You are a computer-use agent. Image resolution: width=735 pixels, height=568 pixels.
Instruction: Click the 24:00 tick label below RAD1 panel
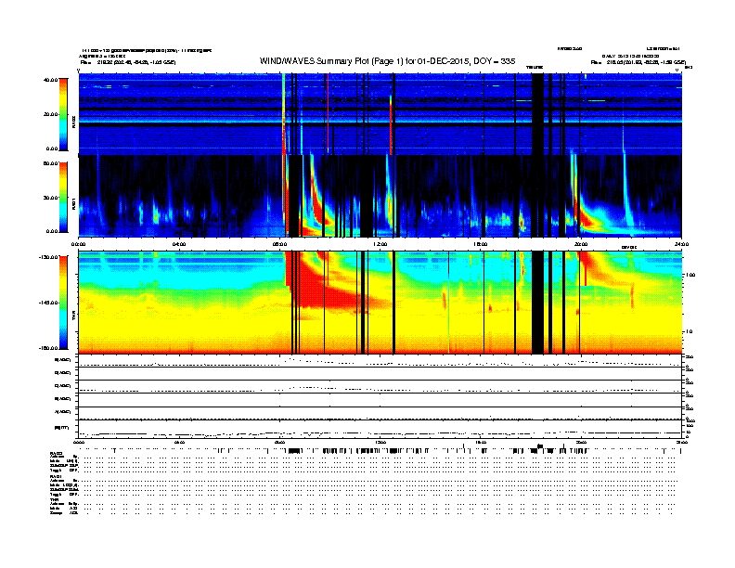pos(681,244)
